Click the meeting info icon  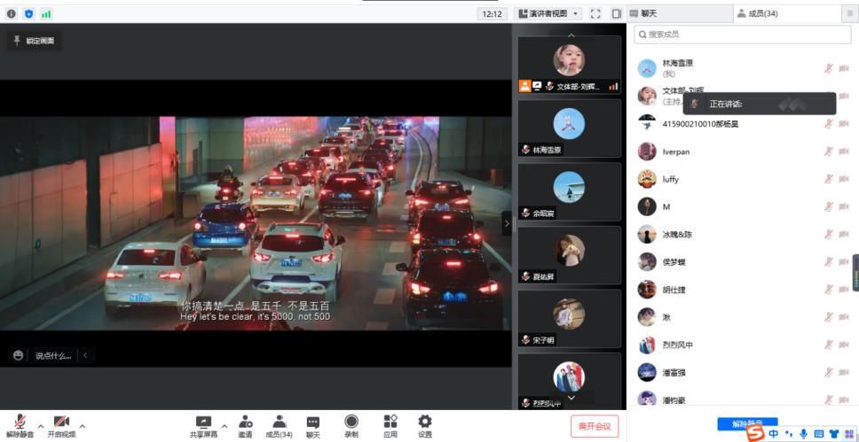click(12, 14)
